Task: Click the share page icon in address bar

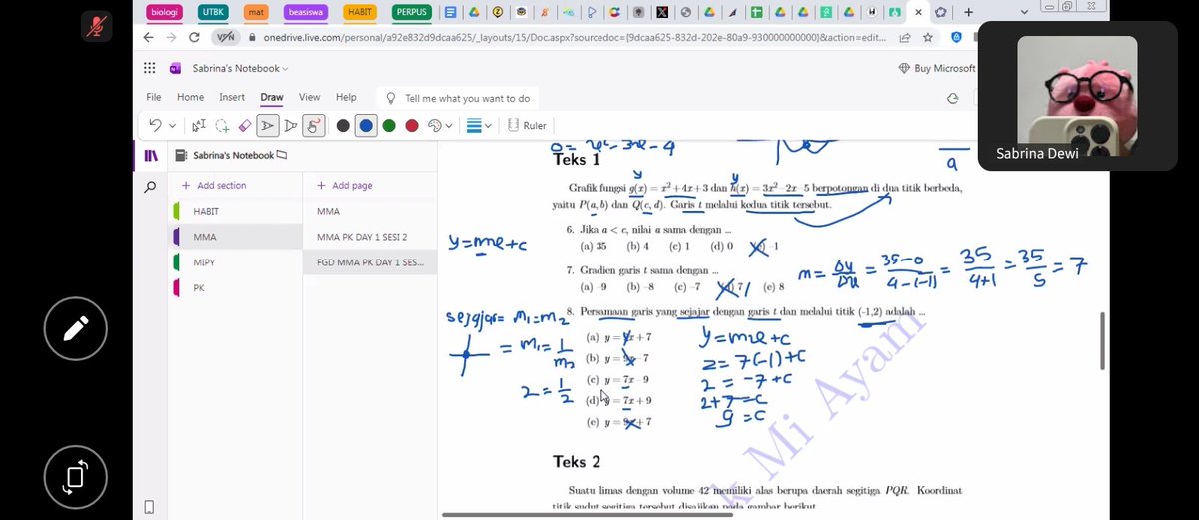Action: [x=904, y=37]
